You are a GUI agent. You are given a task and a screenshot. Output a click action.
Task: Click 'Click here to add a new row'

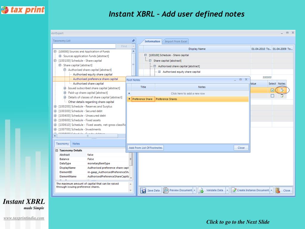pyautogui.click(x=188, y=93)
